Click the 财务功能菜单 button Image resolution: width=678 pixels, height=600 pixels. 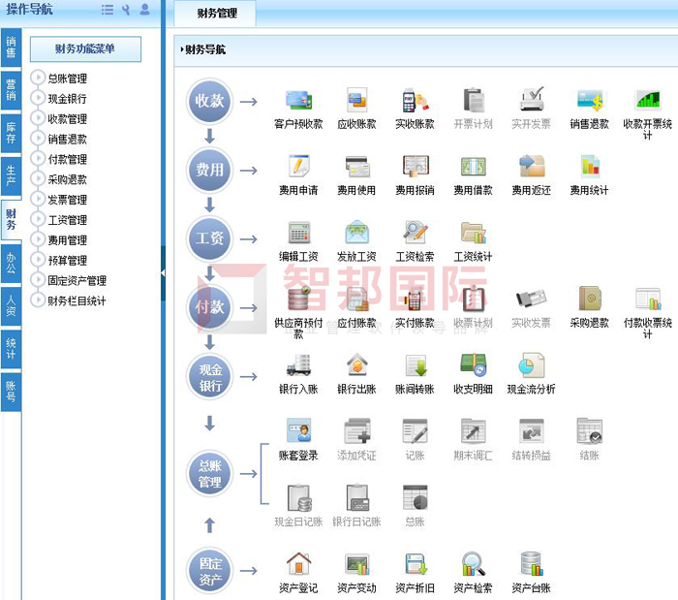coord(85,48)
